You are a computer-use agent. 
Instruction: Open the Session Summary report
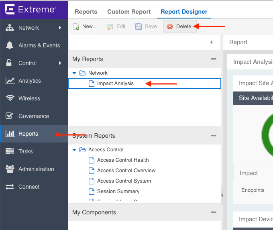coord(118,191)
